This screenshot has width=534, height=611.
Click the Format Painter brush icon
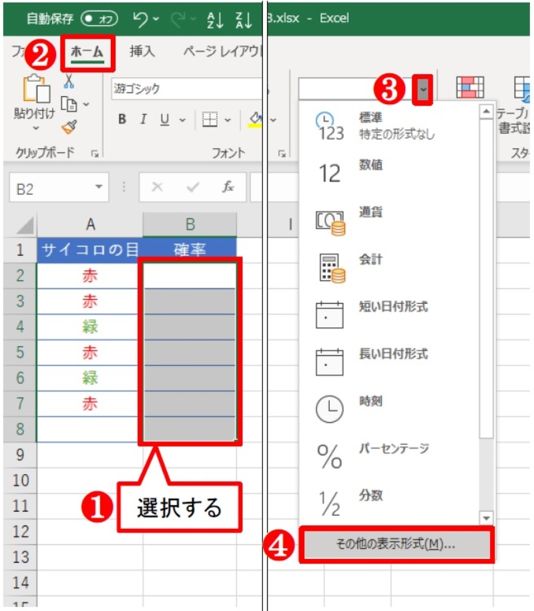(69, 126)
